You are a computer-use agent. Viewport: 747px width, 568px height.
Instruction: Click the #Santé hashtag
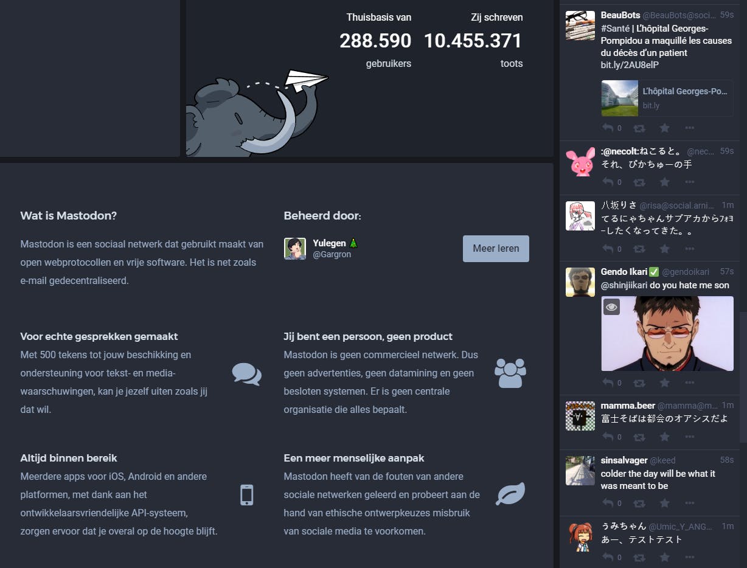pos(615,29)
